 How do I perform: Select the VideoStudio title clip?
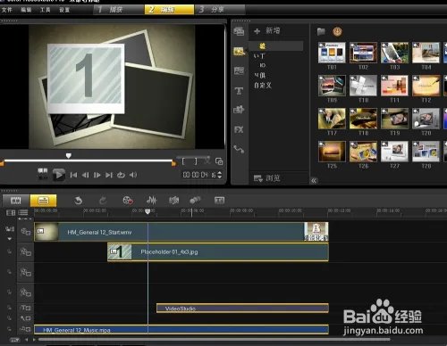click(x=242, y=308)
